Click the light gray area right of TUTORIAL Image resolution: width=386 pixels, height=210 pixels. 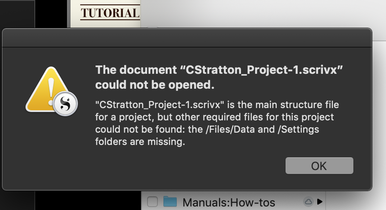coord(264,14)
